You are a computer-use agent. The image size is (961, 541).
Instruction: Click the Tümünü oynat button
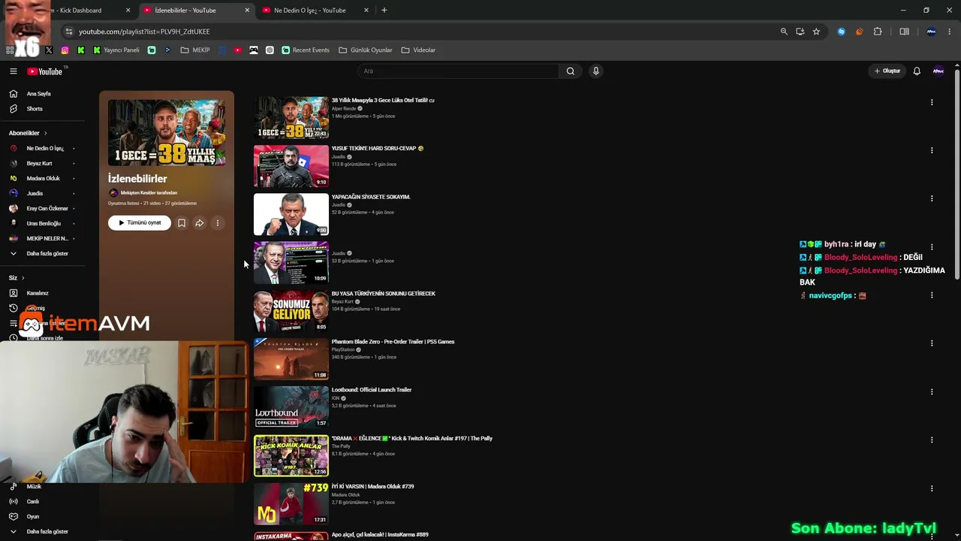pyautogui.click(x=140, y=223)
